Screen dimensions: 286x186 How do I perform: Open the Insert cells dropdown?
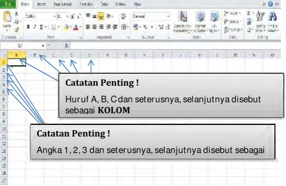pos(232,13)
